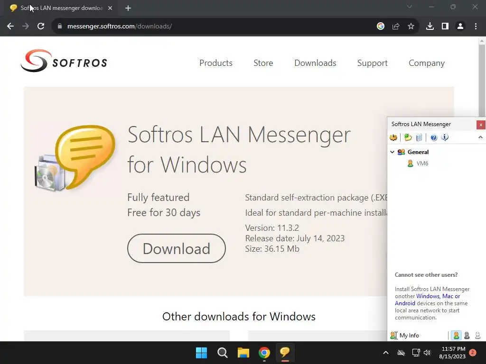
Task: Open Windows taskbar search
Action: (x=223, y=353)
